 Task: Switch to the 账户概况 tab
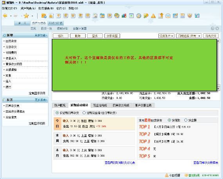(x=60, y=105)
